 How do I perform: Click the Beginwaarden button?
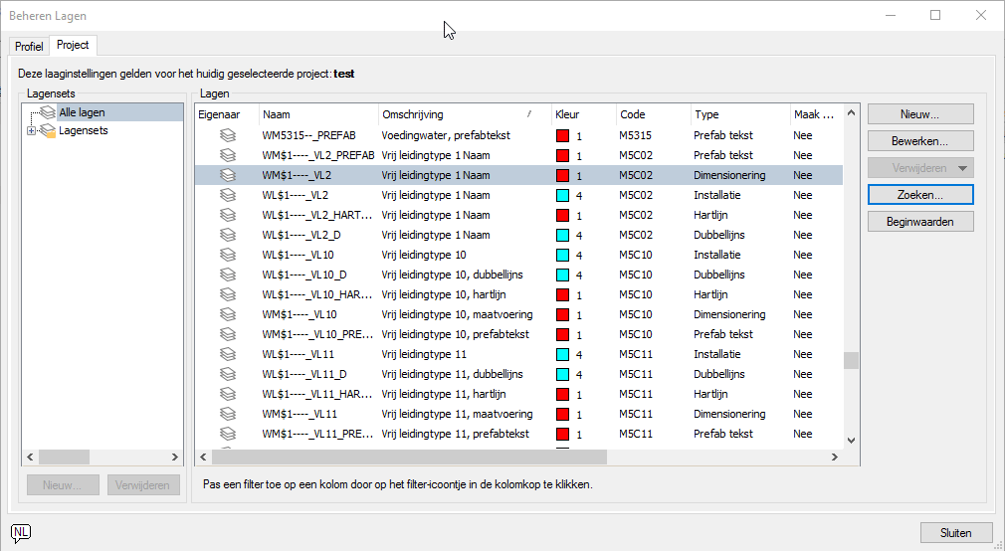pos(920,222)
